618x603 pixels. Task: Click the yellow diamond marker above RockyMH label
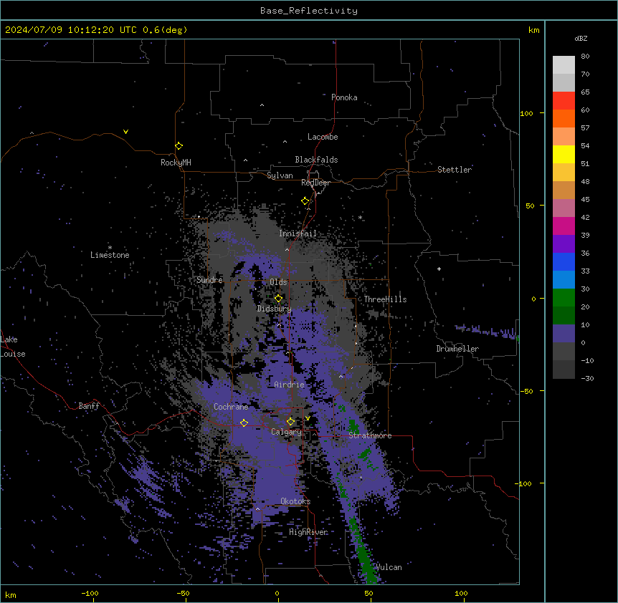coord(179,146)
